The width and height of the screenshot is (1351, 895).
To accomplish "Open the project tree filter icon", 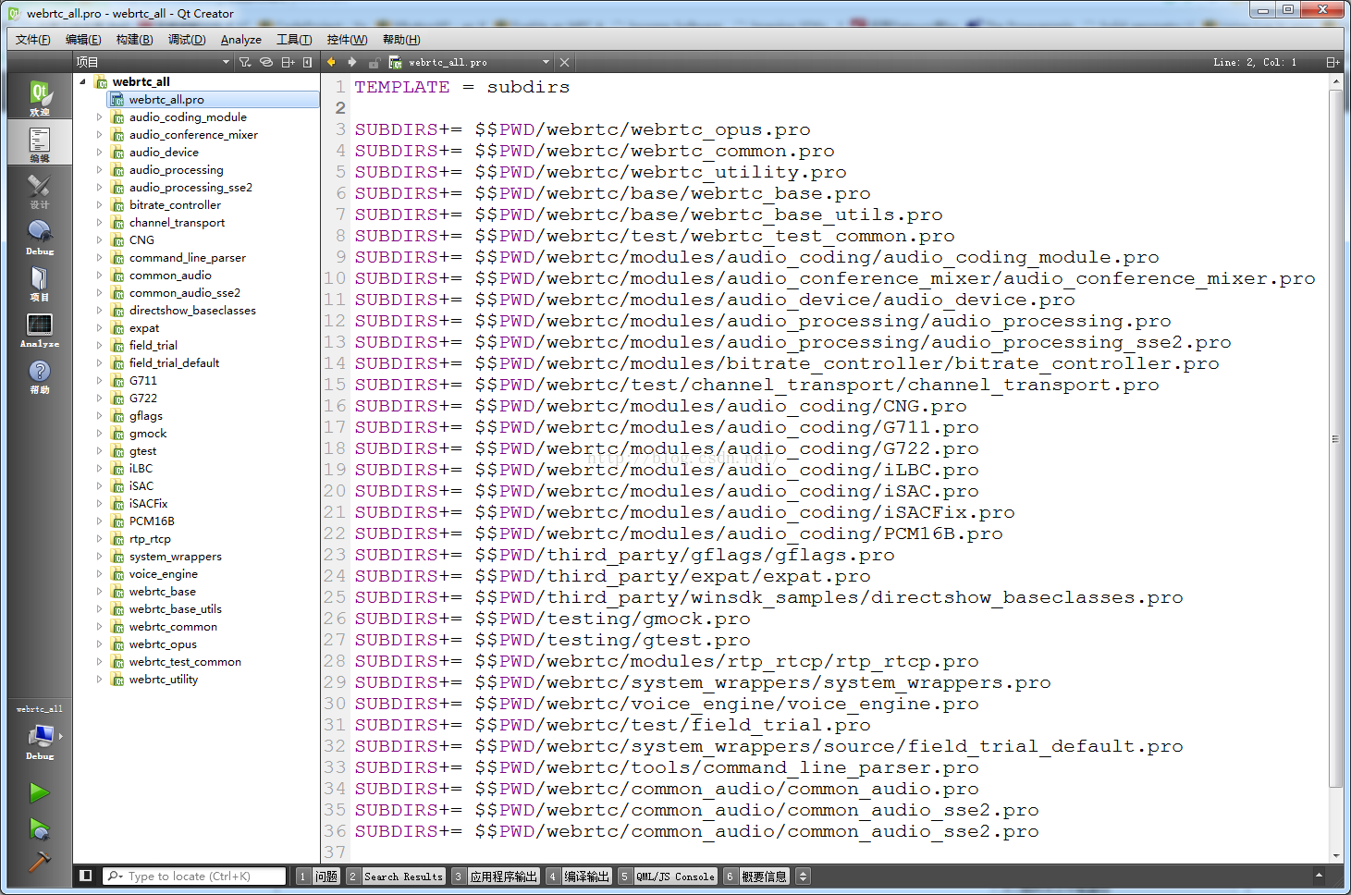I will [x=245, y=62].
